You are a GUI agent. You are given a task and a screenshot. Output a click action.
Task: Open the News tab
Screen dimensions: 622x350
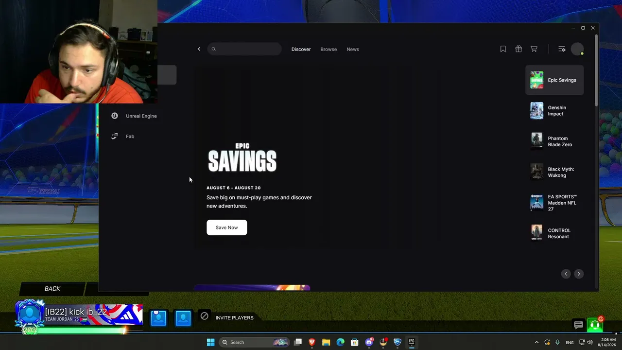(x=353, y=49)
